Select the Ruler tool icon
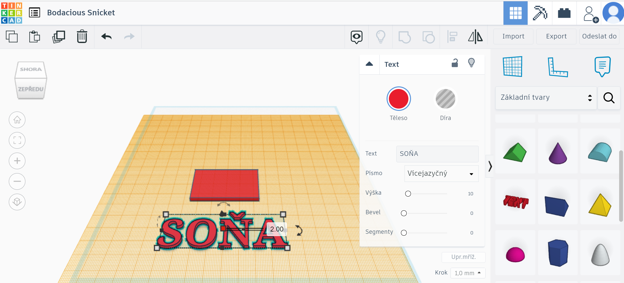This screenshot has width=624, height=283. [x=558, y=67]
